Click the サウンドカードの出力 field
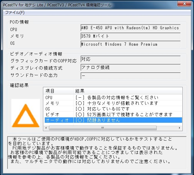This screenshot has width=194, height=175. click(130, 76)
